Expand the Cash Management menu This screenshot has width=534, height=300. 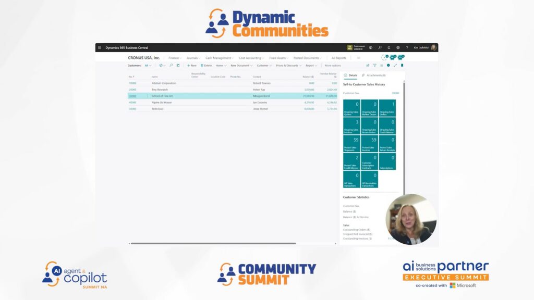pyautogui.click(x=220, y=58)
